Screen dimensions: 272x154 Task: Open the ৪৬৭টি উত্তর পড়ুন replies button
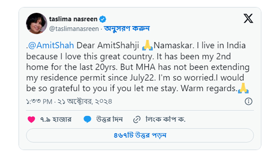click(140, 135)
